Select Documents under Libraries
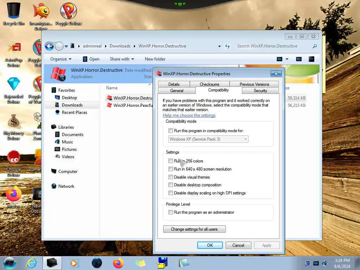Screen dimensions: 360x270 pyautogui.click(x=72, y=135)
